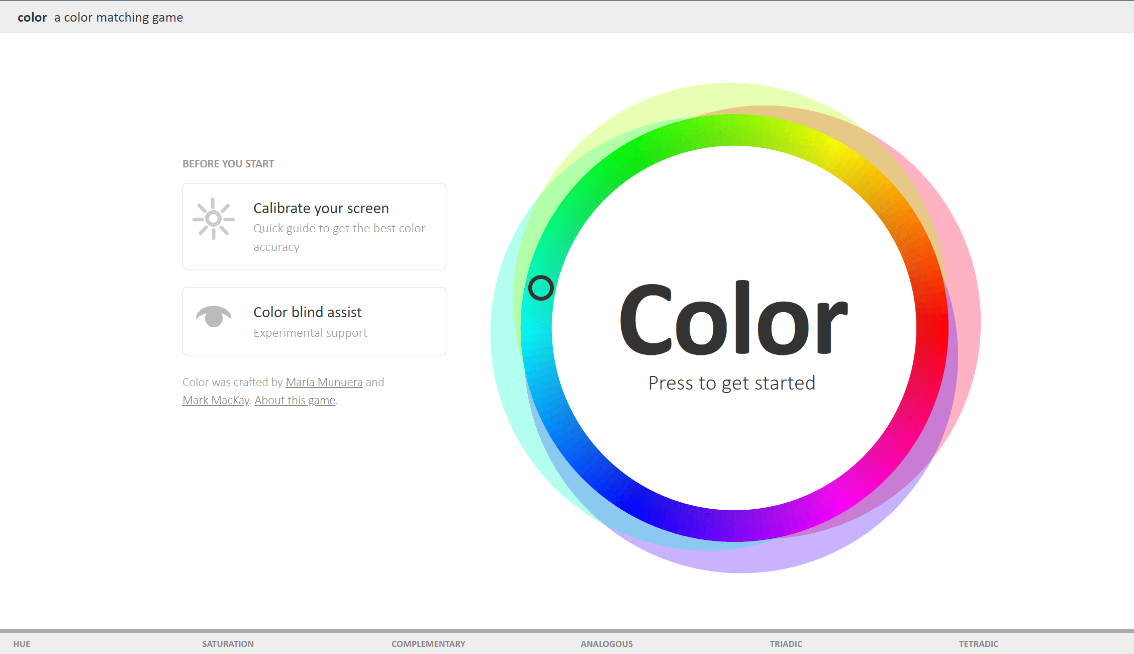
Task: Click the María Munuera author link
Action: pyautogui.click(x=323, y=382)
